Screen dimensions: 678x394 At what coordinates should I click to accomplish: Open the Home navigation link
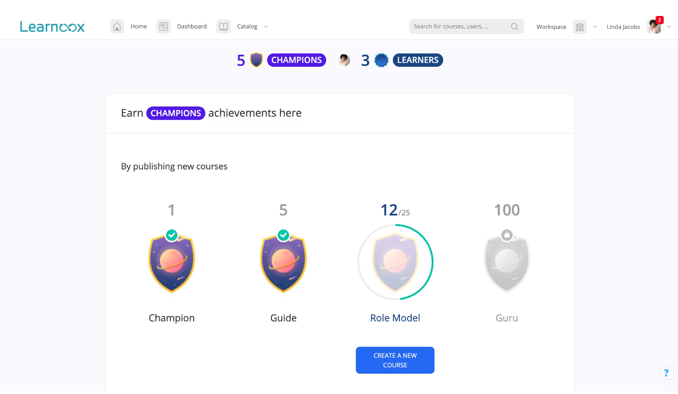click(138, 27)
